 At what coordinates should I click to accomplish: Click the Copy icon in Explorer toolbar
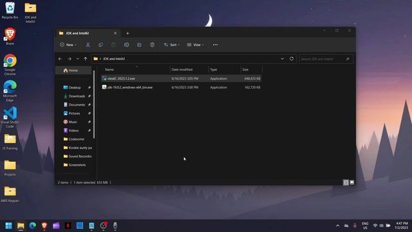coord(100,44)
